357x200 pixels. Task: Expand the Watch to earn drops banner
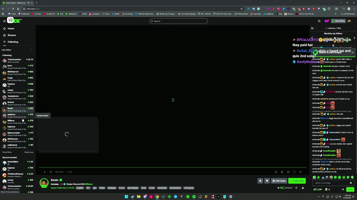pos(352,52)
